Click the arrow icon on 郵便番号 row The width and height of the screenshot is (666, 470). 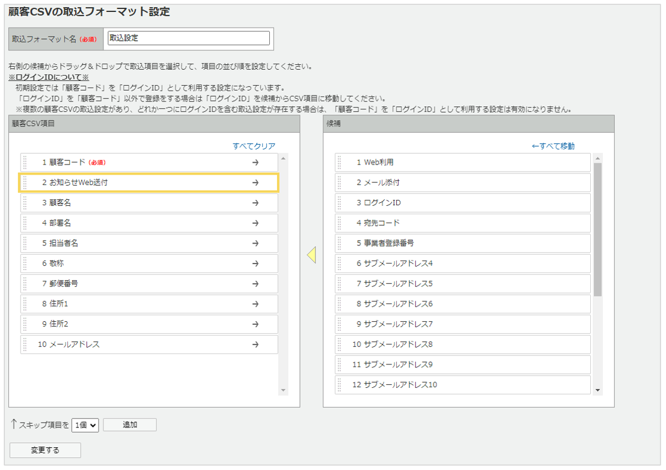click(255, 283)
